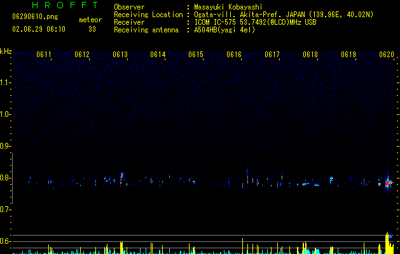Image resolution: width=400 pixels, height=254 pixels.
Task: Click the A504HB(yagi 4el) antenna text
Action: tap(224, 30)
